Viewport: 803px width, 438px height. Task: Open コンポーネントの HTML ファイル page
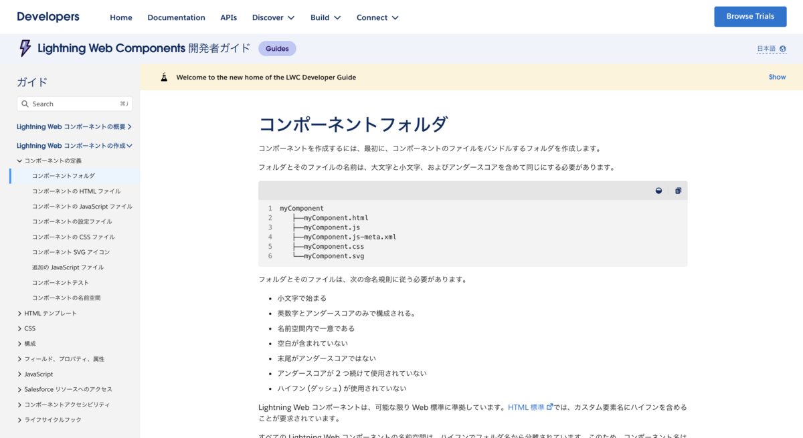coord(76,191)
